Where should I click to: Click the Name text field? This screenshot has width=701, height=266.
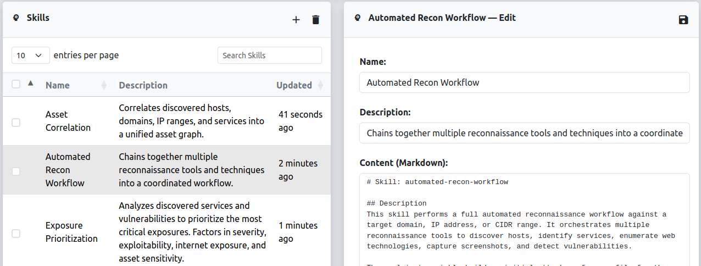524,82
